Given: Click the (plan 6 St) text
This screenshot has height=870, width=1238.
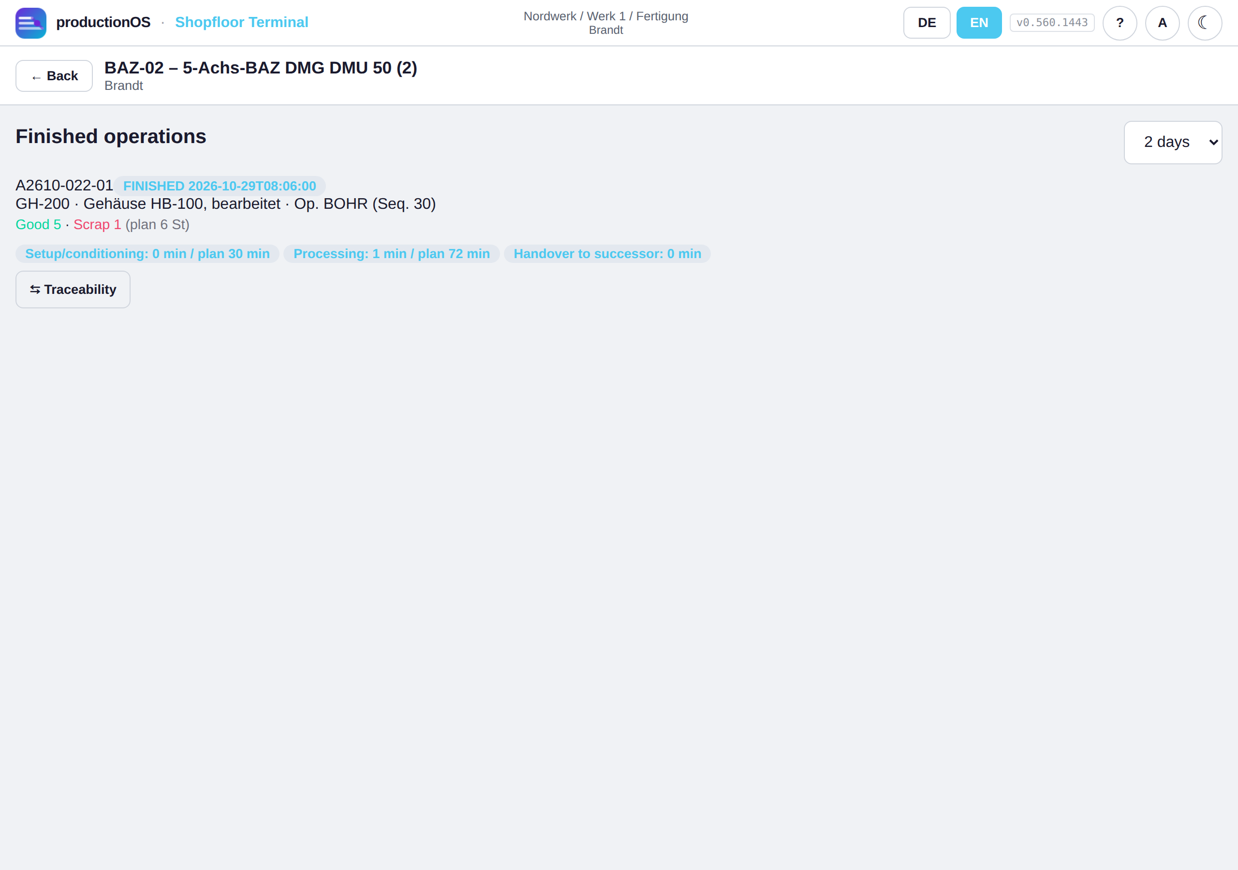Looking at the screenshot, I should pos(158,225).
